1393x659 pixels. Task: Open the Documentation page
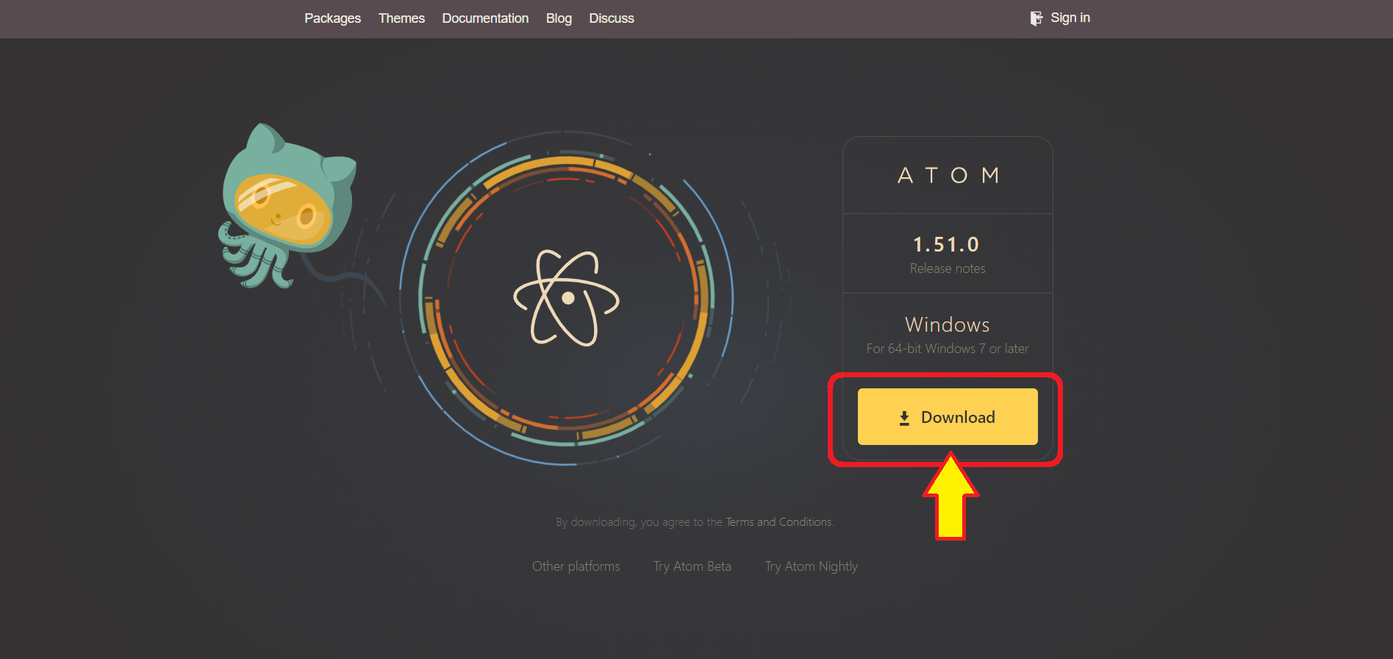coord(485,18)
